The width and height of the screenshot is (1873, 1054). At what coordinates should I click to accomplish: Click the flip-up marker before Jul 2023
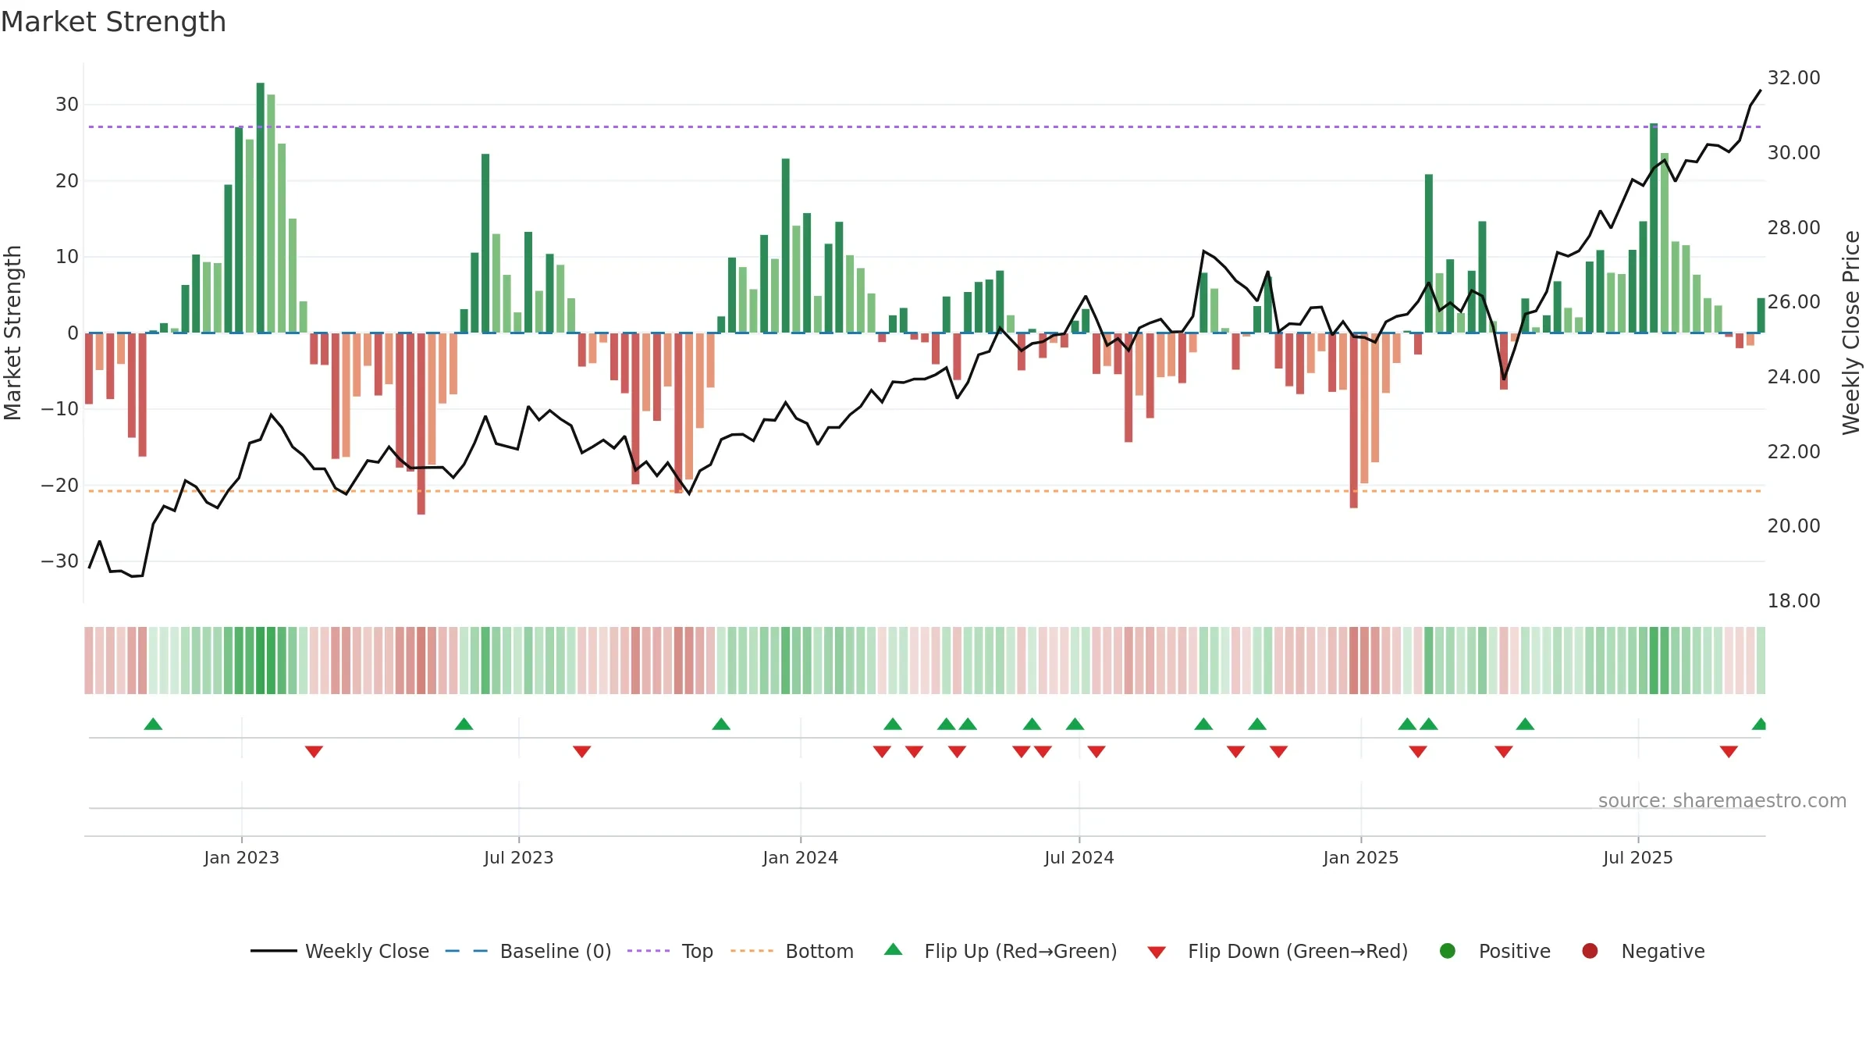[464, 724]
